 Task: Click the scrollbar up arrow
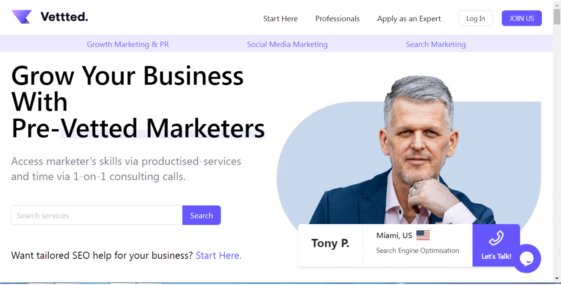tap(557, 5)
